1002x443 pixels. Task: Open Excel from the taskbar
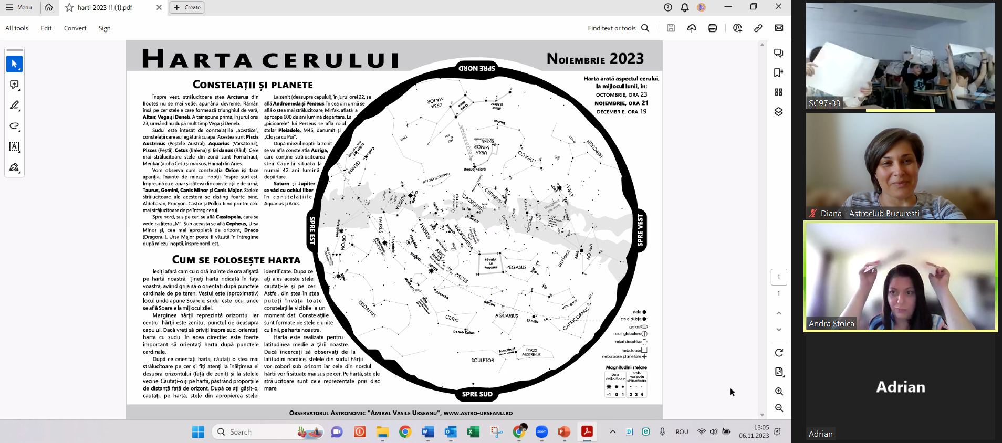[473, 432]
